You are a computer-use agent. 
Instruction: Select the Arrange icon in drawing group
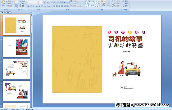pos(103,3)
